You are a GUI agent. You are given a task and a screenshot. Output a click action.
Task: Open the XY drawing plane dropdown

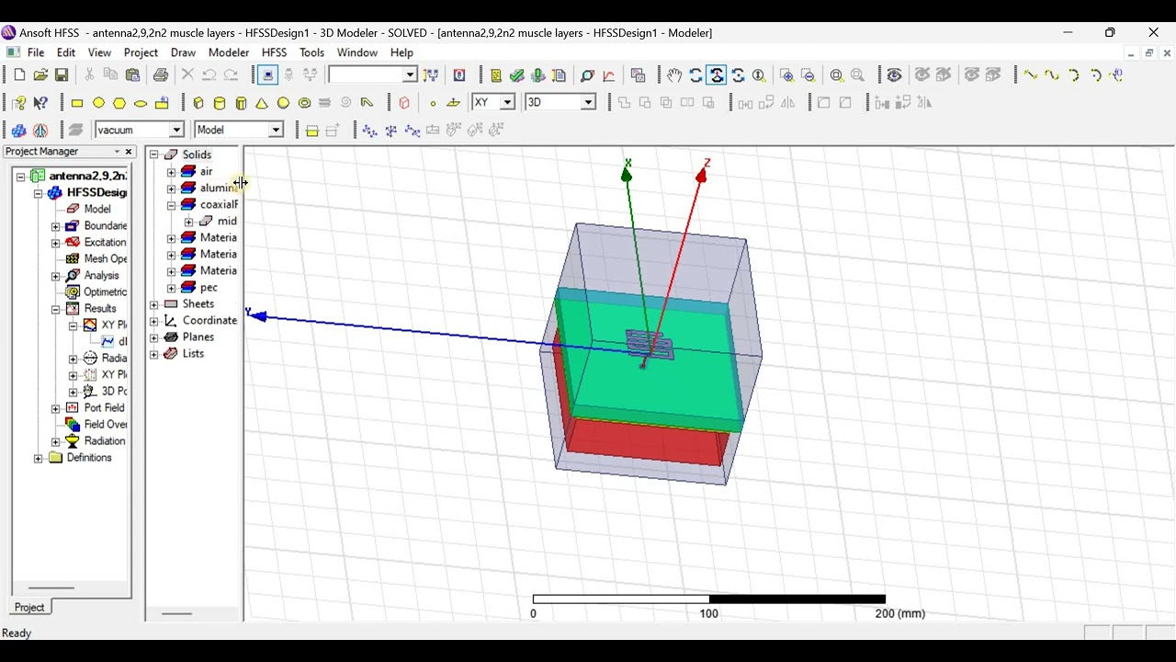click(x=506, y=103)
